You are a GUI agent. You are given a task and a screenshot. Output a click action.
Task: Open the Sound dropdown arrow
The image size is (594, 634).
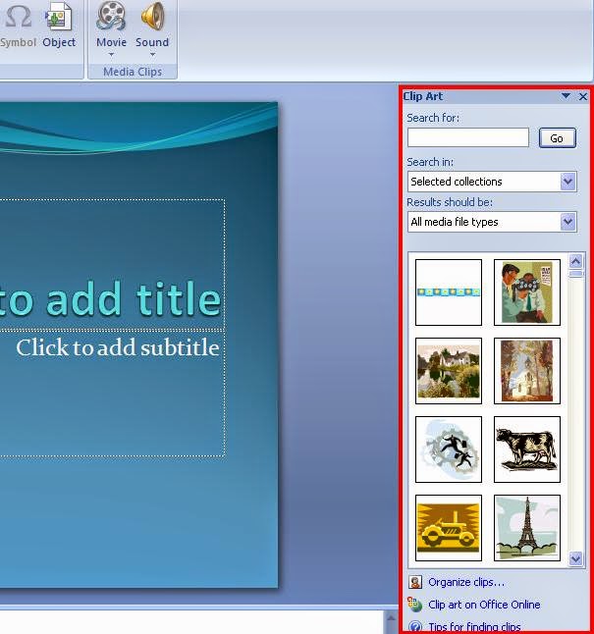(x=152, y=54)
